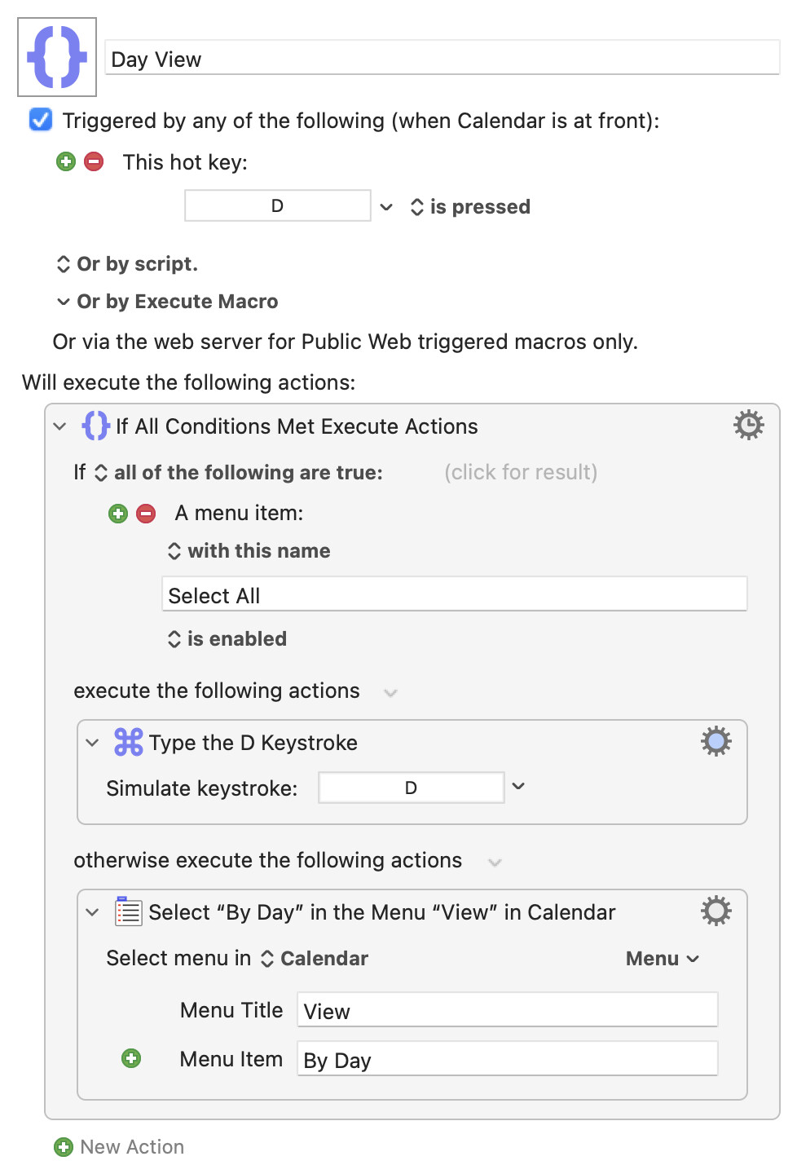This screenshot has height=1174, width=797.
Task: Toggle the Triggered by any checkbox
Action: pos(41,120)
